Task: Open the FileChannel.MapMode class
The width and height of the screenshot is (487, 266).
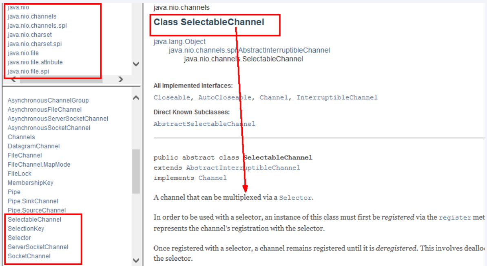Action: (39, 165)
